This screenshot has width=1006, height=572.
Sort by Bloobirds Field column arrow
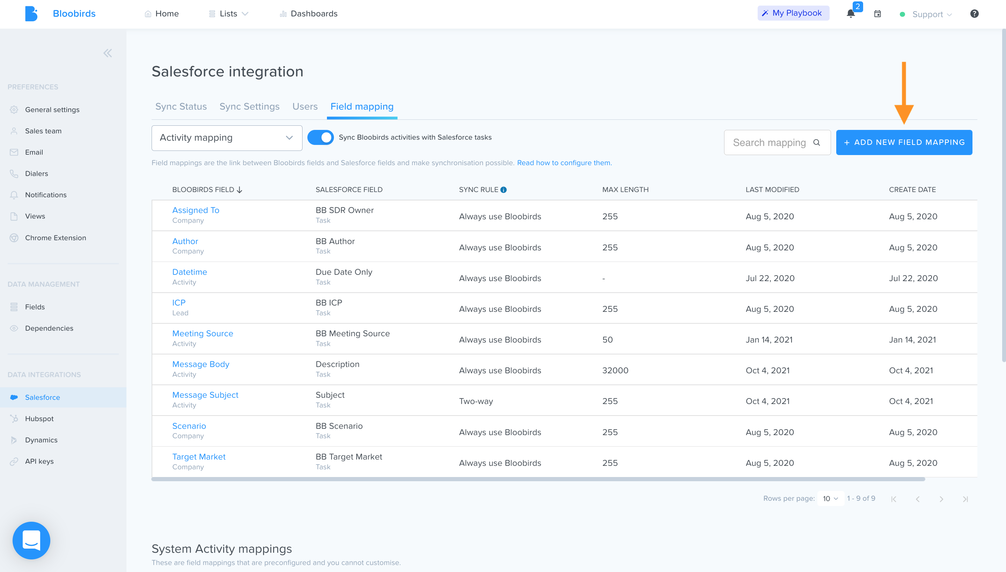[x=239, y=190]
